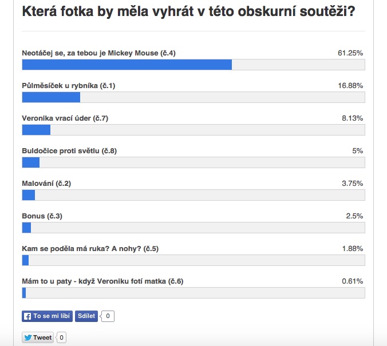
Task: Select 'Mám to u paty' option label
Action: (x=102, y=281)
